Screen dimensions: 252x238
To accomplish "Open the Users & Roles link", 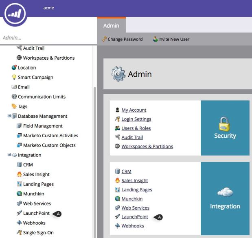I will (x=136, y=128).
